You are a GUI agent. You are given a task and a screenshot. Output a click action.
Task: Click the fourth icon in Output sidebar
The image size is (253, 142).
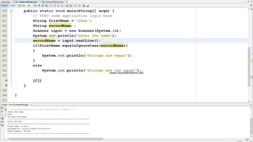[x=2, y=118]
